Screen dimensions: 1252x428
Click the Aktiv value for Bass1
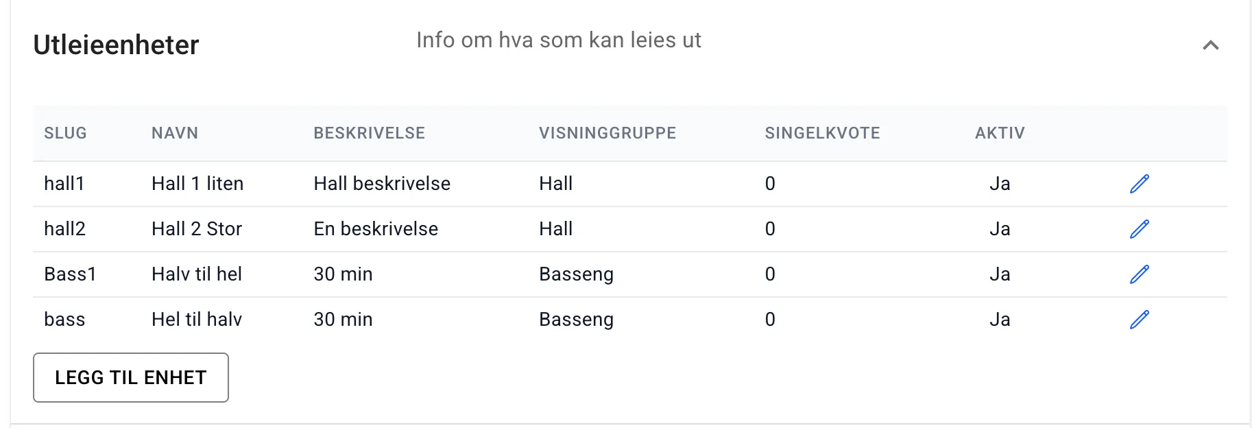(x=1001, y=274)
